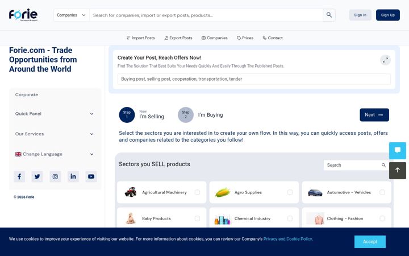Click the Baby Products label
This screenshot has width=409, height=256.
(156, 218)
